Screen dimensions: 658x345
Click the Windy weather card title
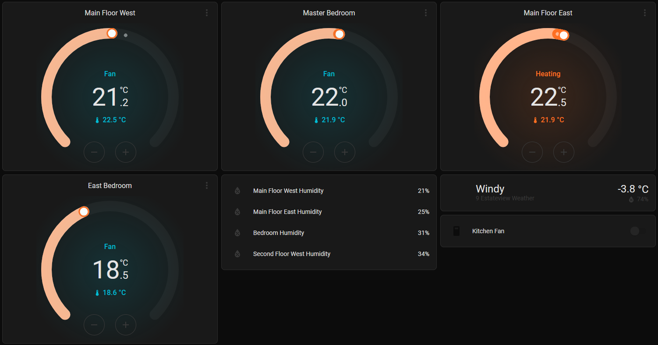point(490,189)
